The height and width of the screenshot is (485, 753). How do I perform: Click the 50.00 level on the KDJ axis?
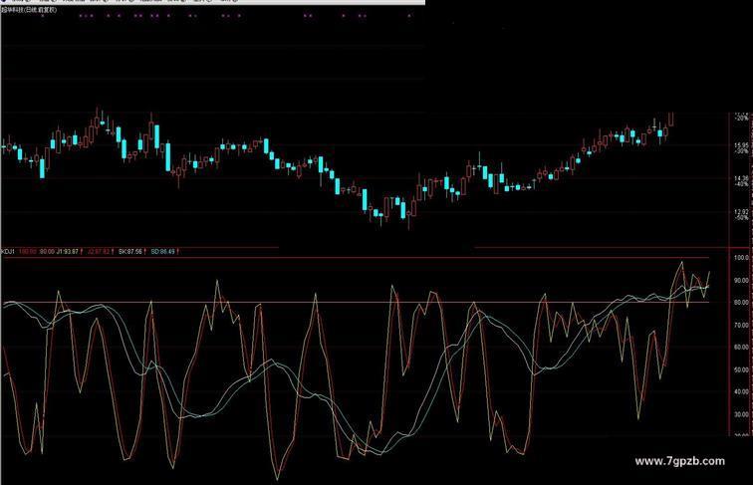click(742, 370)
